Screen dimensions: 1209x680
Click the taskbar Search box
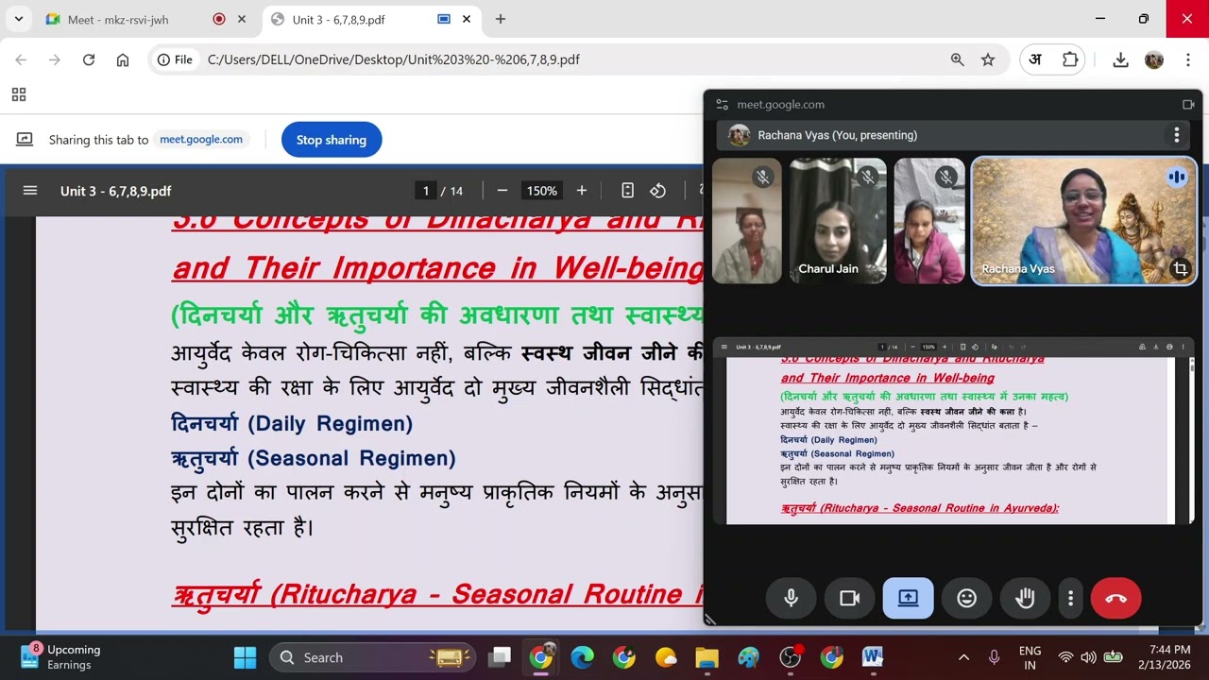pos(374,657)
